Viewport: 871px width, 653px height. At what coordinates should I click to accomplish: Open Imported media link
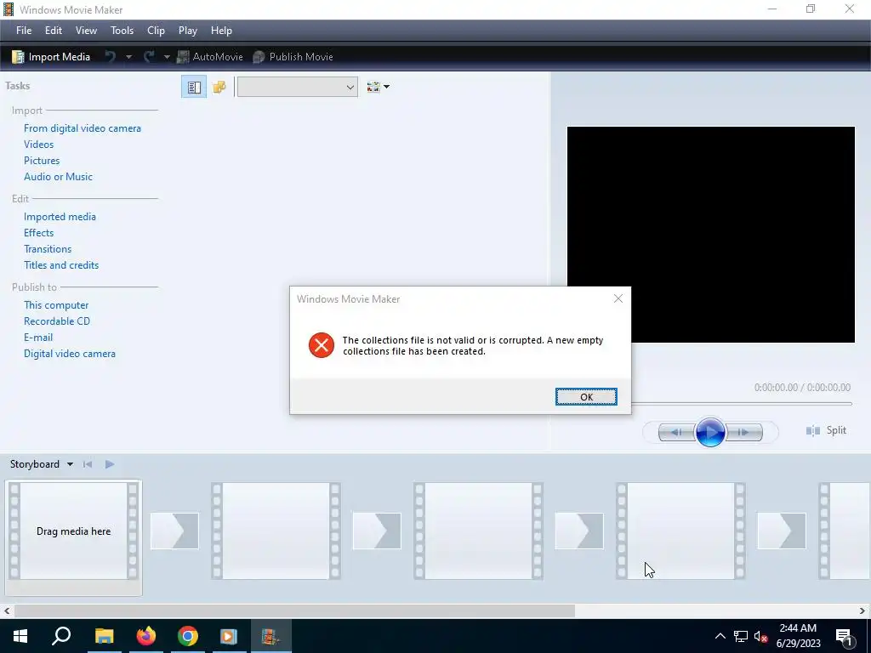60,217
